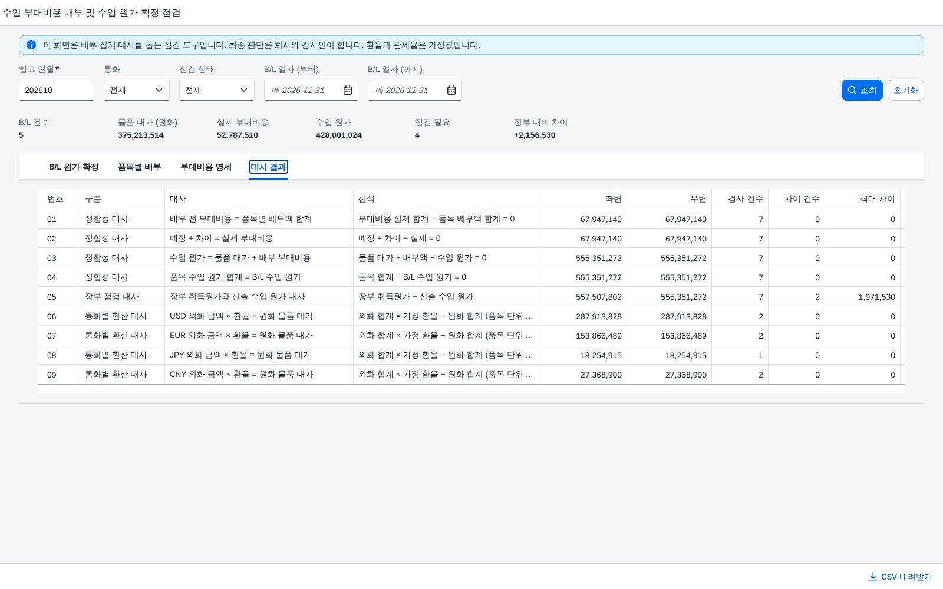Click the 차이 건수 column header
Screen dimensions: 943x589
coord(797,199)
